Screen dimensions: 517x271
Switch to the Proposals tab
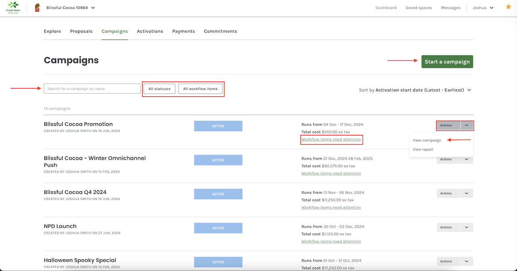81,31
